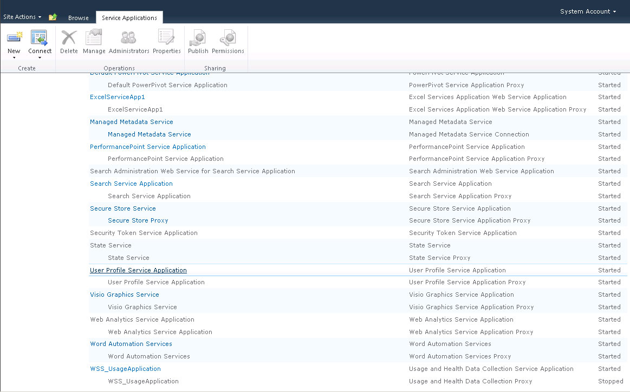630x392 pixels.
Task: Click the Permissions key icon
Action: [x=228, y=37]
